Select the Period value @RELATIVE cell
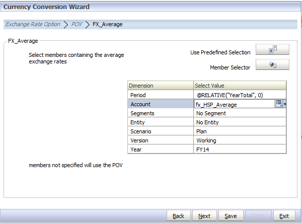The image size is (302, 223). pos(240,95)
